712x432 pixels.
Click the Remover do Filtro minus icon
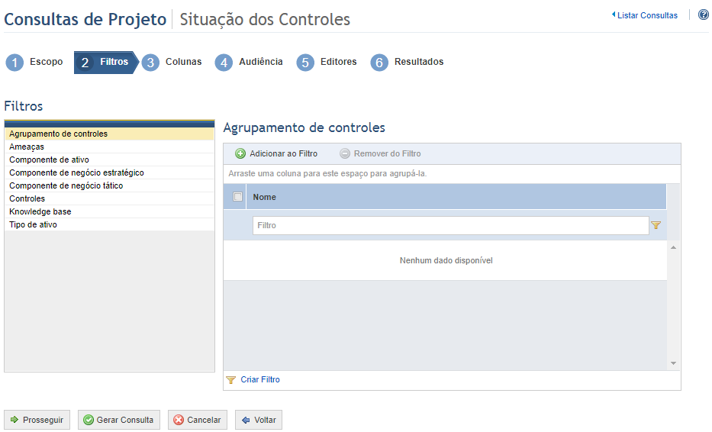pyautogui.click(x=345, y=153)
